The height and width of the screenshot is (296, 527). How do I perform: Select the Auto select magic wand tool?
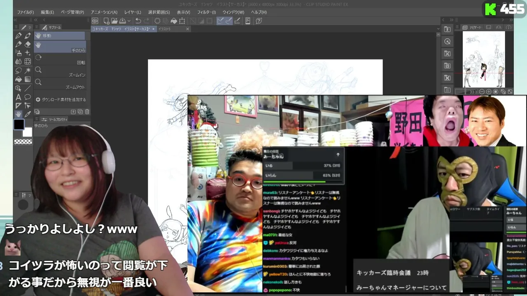[x=28, y=70]
